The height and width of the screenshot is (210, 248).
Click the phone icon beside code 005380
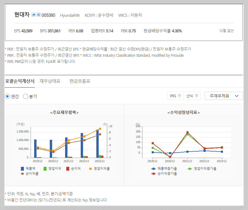click(x=39, y=15)
